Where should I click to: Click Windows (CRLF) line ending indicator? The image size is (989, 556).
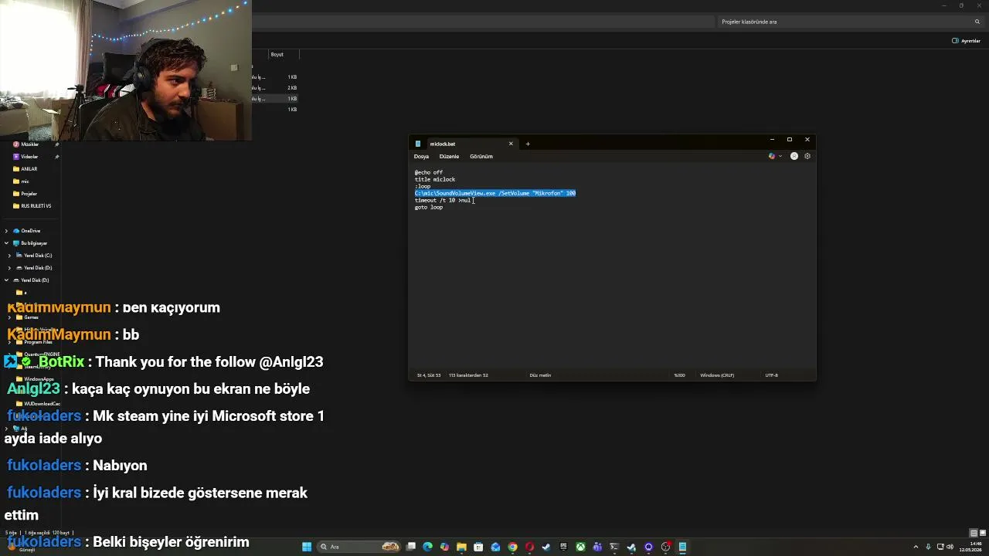(717, 375)
